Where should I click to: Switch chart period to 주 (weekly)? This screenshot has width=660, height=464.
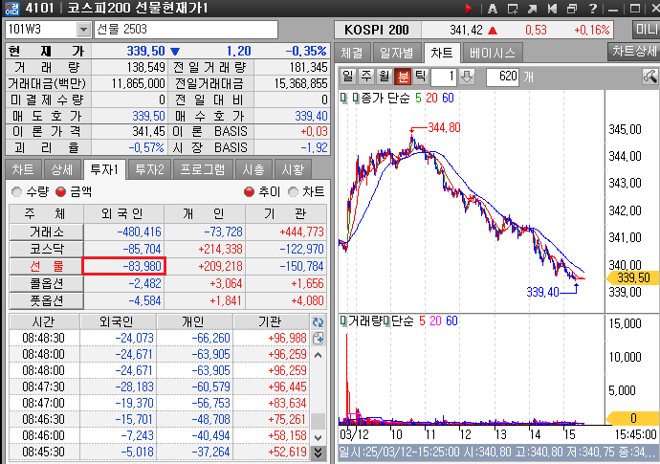[x=366, y=77]
